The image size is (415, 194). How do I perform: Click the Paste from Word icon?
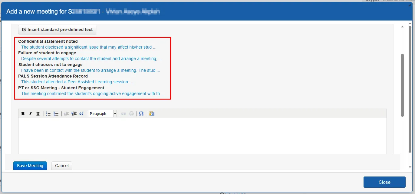152,113
